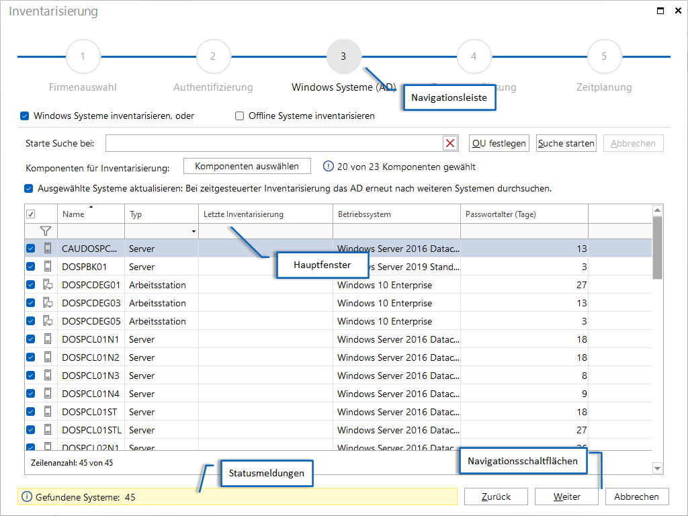Click password age 9 in DOSPCL01N4 row
Viewport: 688px width, 516px height.
tap(584, 394)
